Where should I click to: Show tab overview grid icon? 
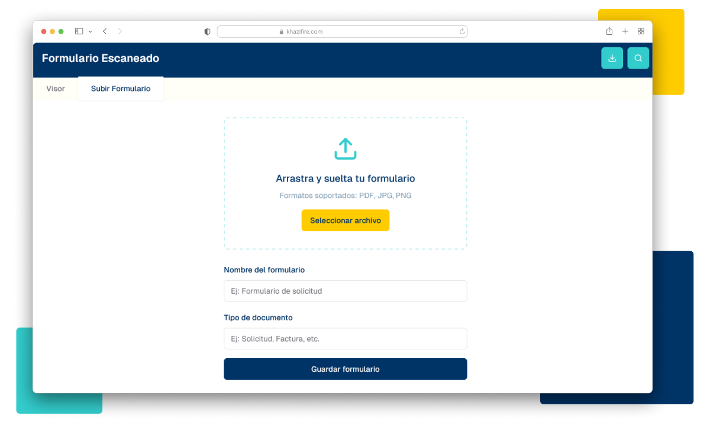tap(641, 31)
